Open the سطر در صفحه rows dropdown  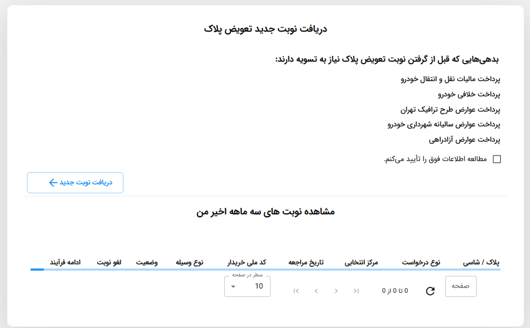(247, 286)
